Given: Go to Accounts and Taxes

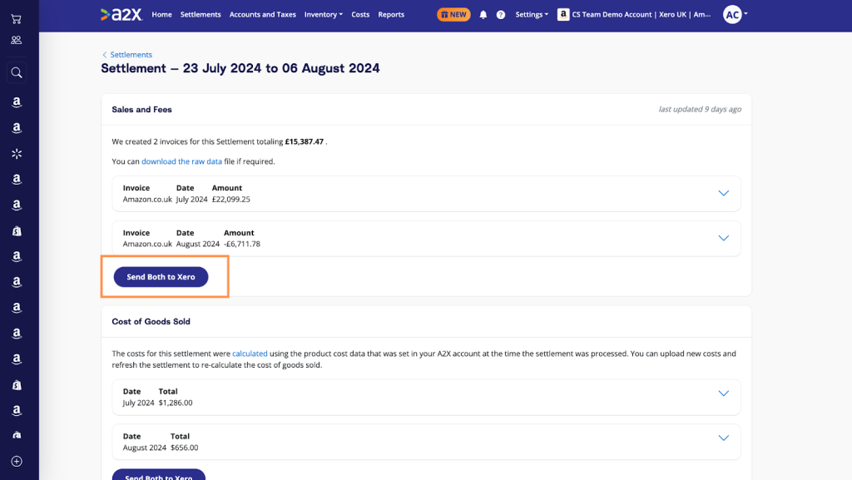Looking at the screenshot, I should pyautogui.click(x=262, y=14).
